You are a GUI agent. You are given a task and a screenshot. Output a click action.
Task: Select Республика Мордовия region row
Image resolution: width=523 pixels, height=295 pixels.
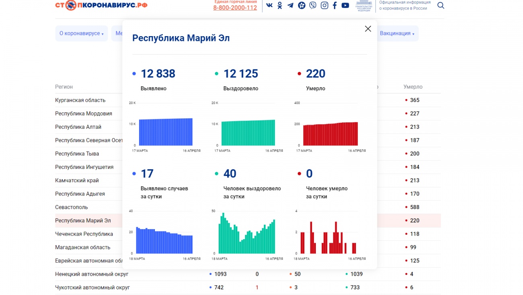(x=84, y=114)
